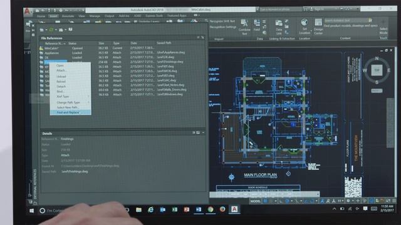Screen dimensions: 401x225
Task: Switch to the Express Tools ribbon tab
Action: (x=154, y=16)
